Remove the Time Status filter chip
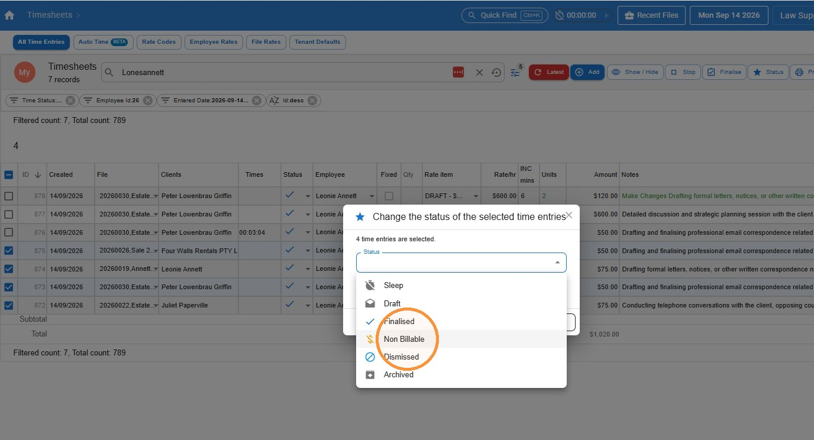 [x=70, y=101]
